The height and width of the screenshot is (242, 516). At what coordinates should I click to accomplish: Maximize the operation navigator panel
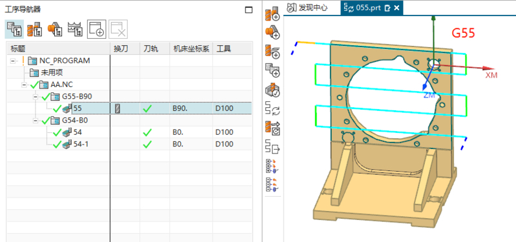pos(249,10)
